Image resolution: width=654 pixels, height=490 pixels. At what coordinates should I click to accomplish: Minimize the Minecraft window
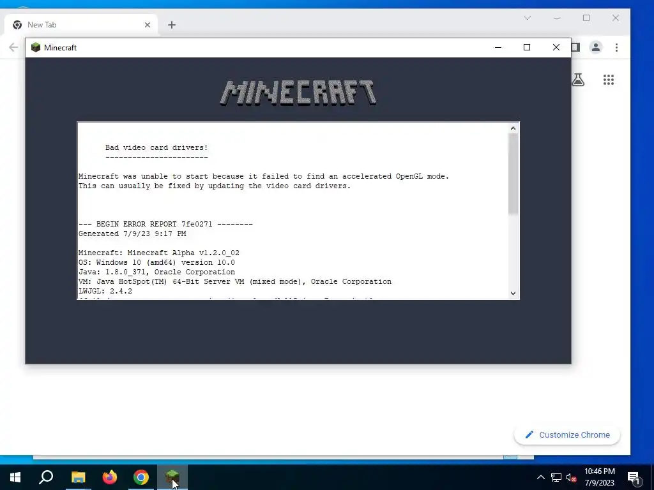point(498,47)
